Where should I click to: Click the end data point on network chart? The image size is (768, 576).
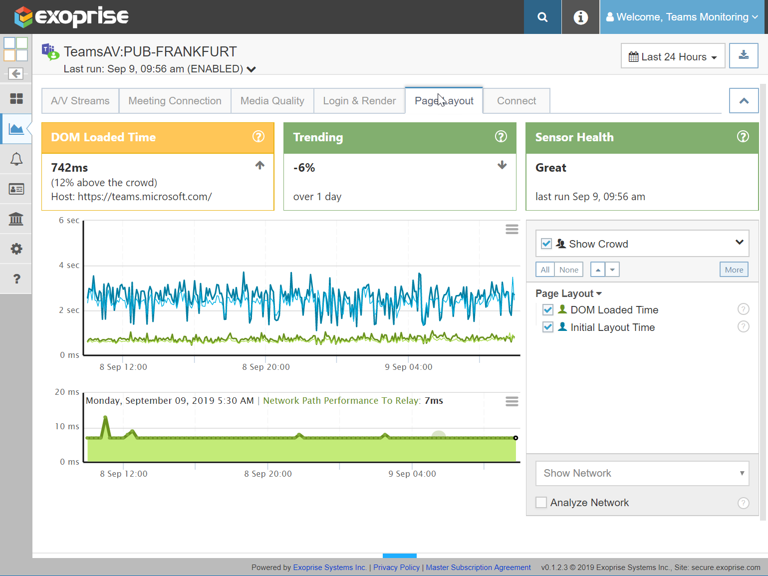(x=515, y=438)
